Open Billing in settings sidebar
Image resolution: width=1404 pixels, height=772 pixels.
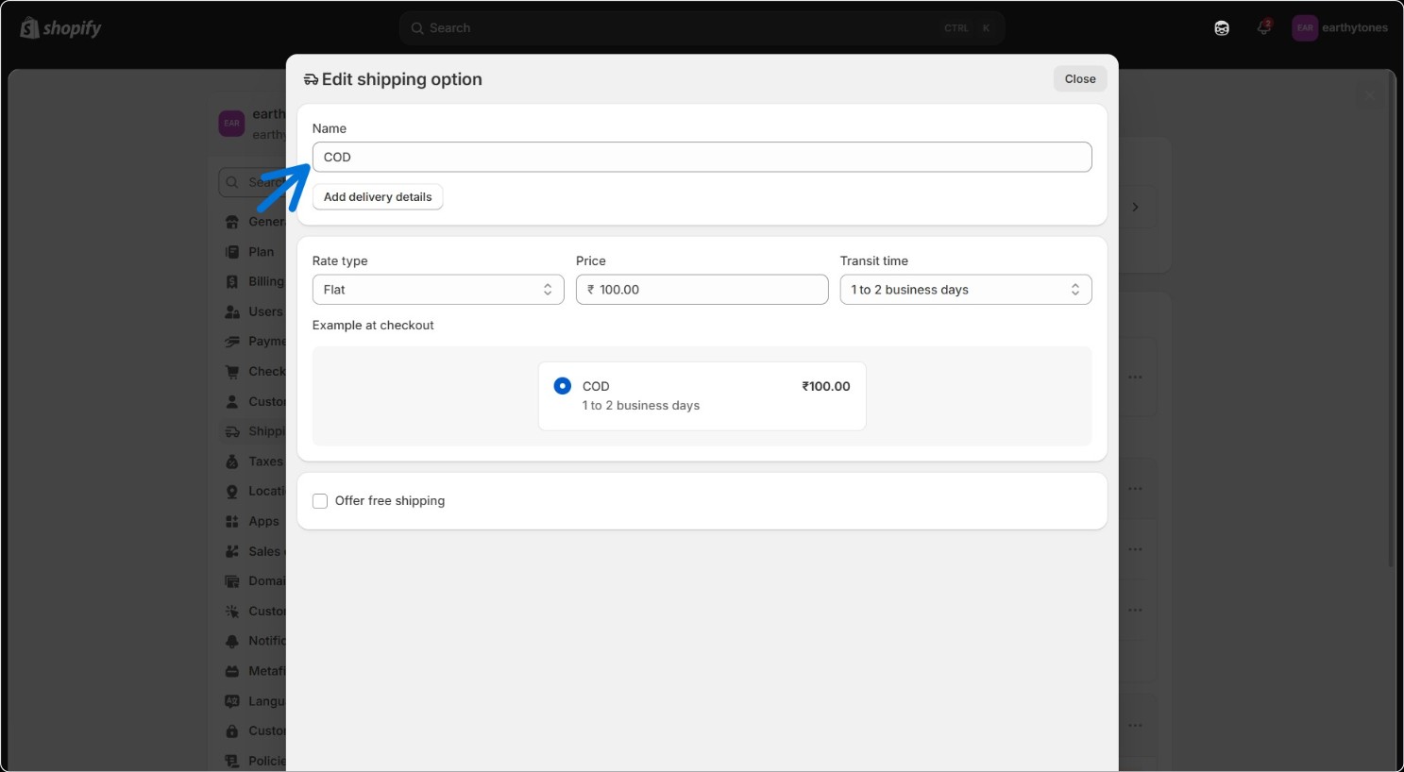(255, 281)
